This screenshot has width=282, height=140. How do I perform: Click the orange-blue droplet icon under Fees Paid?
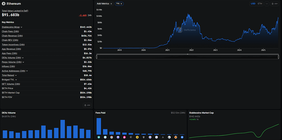point(112,137)
